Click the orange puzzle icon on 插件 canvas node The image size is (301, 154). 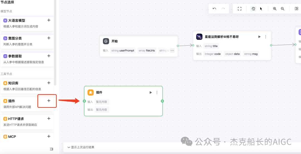[91, 93]
